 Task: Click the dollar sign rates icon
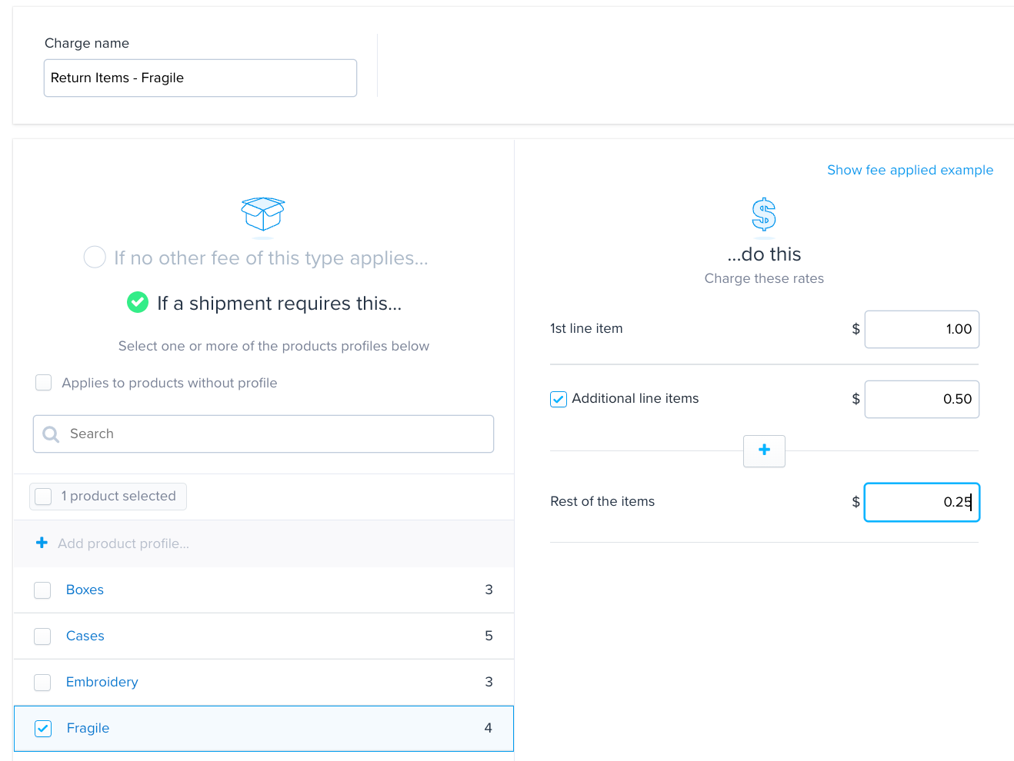(x=764, y=214)
